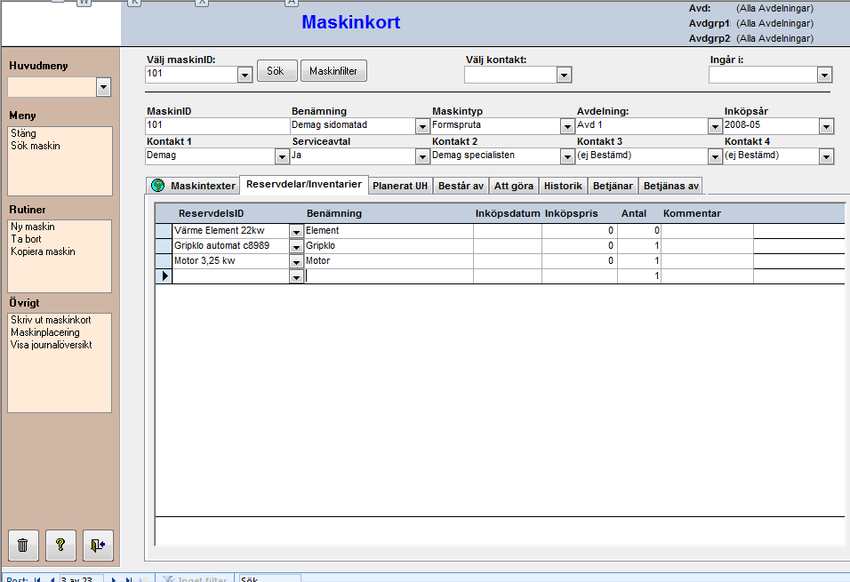Open the Kontakt 4 dropdown
Image resolution: width=850 pixels, height=582 pixels.
826,156
